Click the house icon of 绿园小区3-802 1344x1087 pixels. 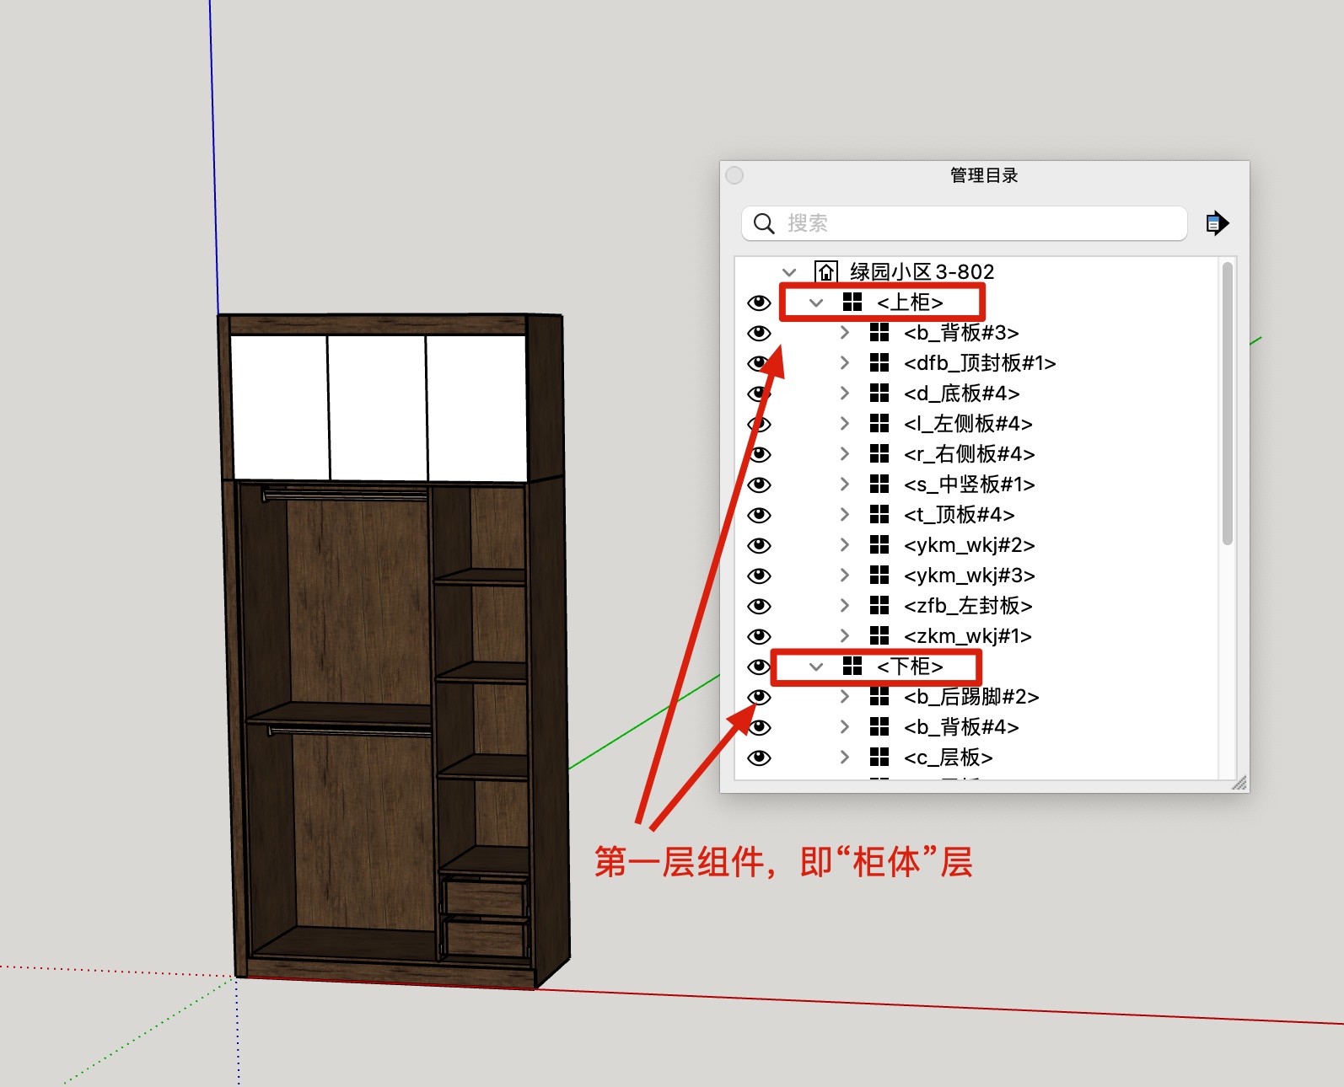tap(825, 271)
